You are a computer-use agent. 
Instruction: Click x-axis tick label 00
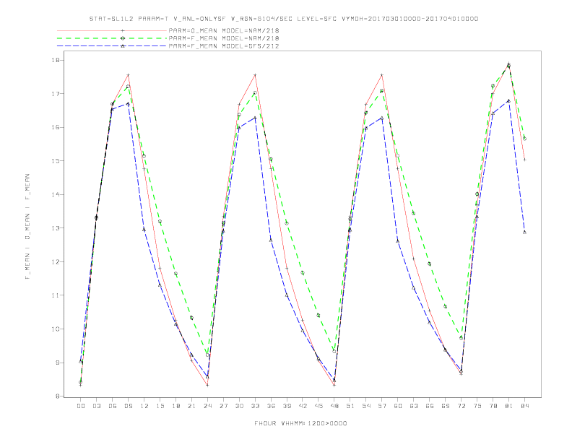click(x=81, y=406)
